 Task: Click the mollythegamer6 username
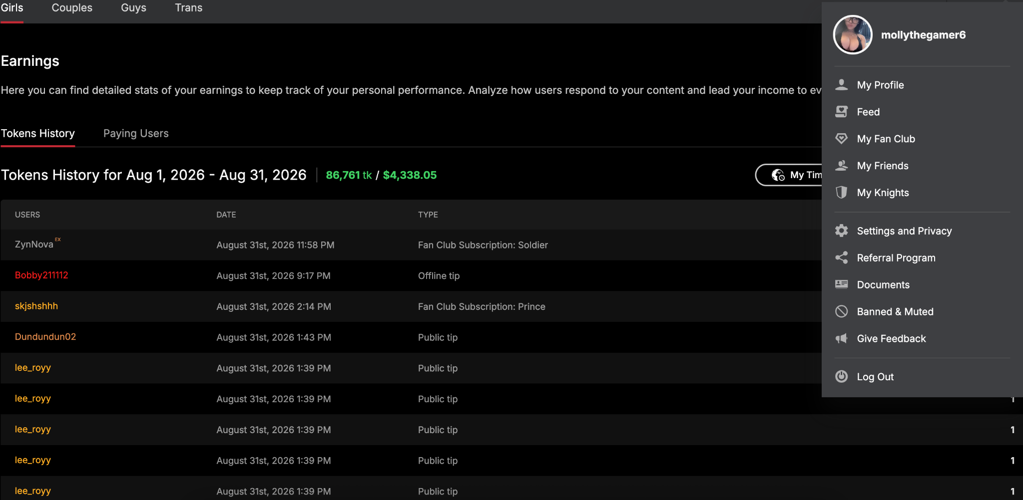point(923,35)
